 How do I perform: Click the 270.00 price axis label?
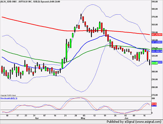tap(154, 95)
